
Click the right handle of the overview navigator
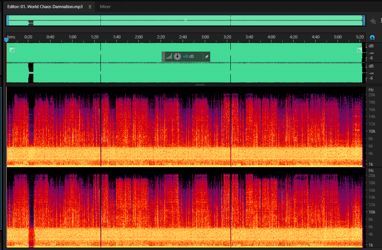click(x=364, y=21)
